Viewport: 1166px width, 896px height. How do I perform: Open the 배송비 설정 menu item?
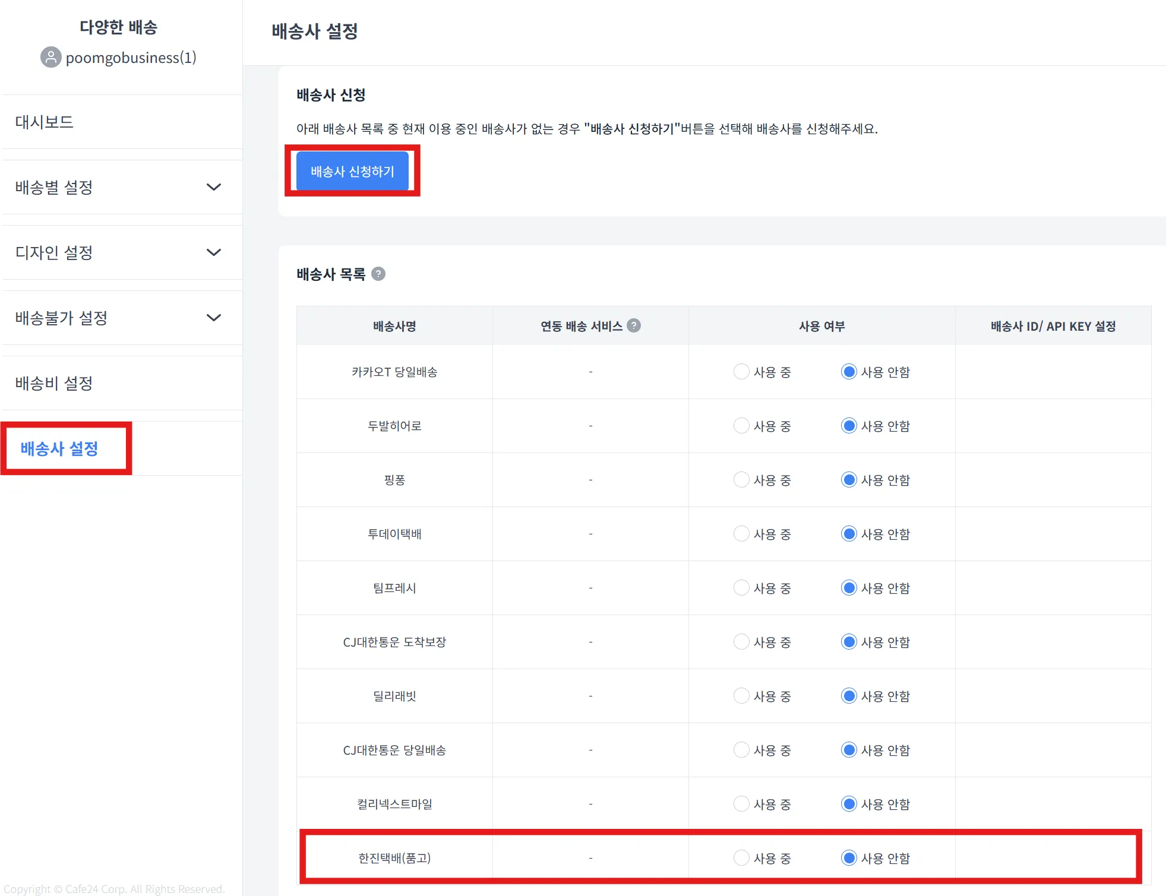coord(54,383)
